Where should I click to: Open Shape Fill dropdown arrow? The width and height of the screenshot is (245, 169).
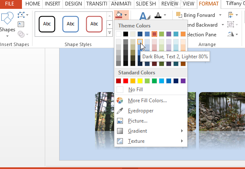pos(125,15)
